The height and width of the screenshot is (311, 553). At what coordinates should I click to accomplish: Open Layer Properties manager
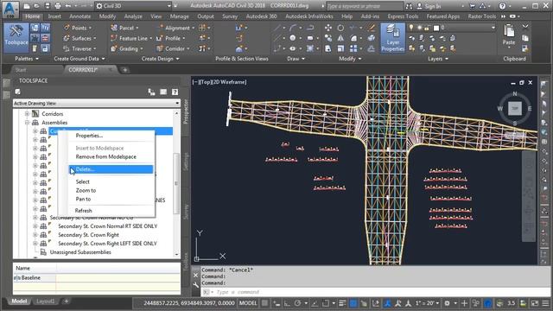(x=392, y=38)
